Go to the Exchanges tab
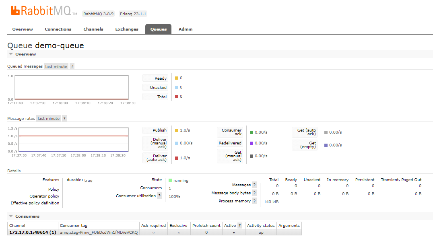 pos(127,29)
